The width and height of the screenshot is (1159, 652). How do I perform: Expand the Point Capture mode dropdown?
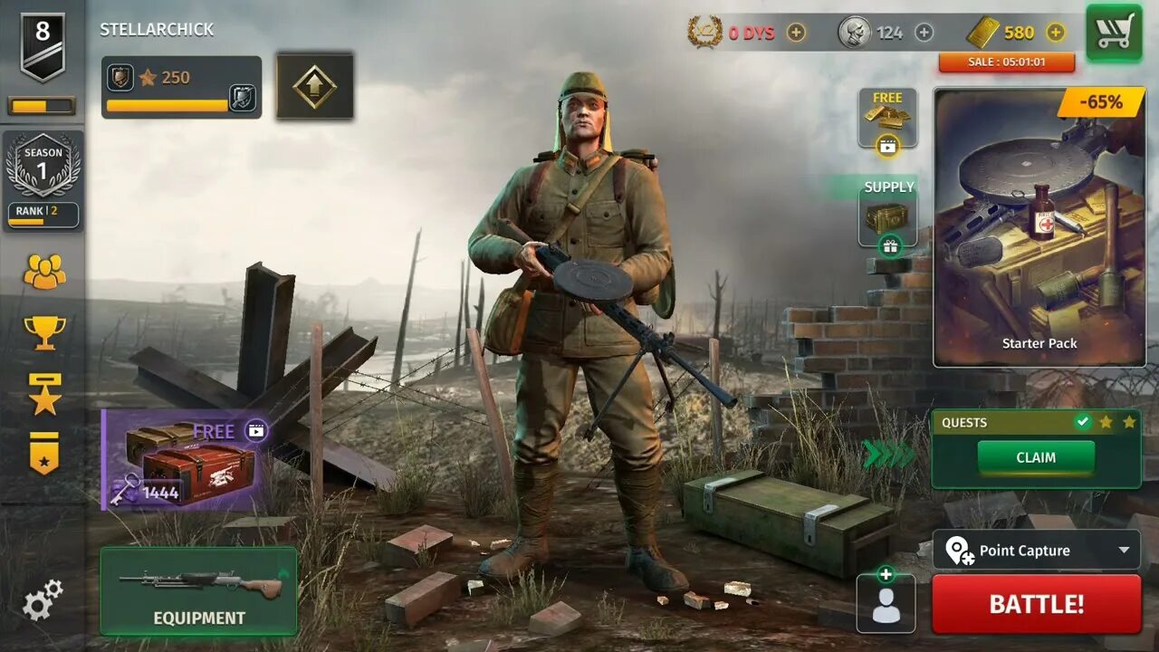point(1037,550)
